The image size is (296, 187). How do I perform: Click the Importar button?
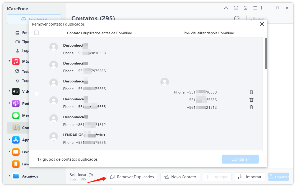pos(249,177)
